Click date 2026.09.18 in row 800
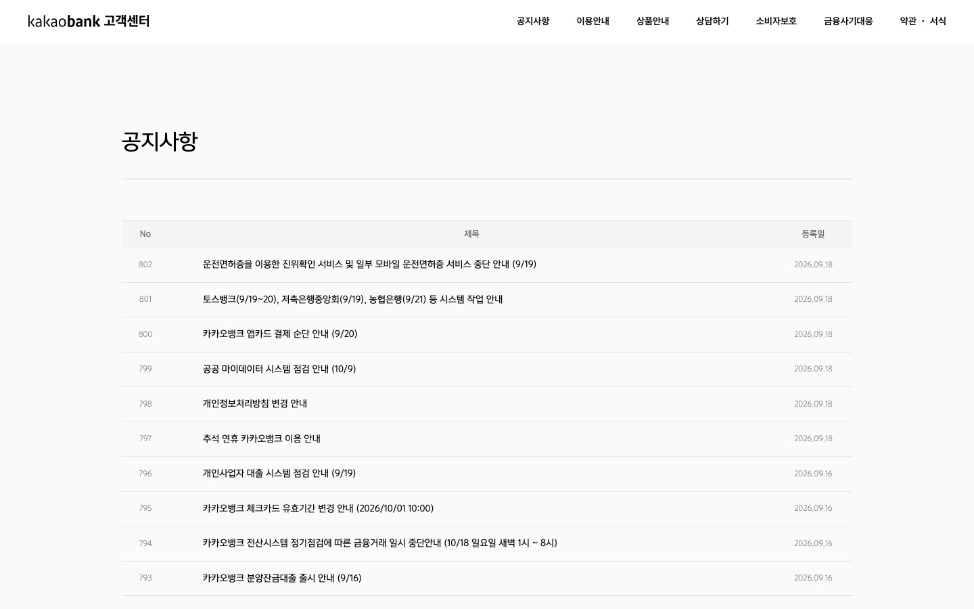974x609 pixels. click(813, 334)
